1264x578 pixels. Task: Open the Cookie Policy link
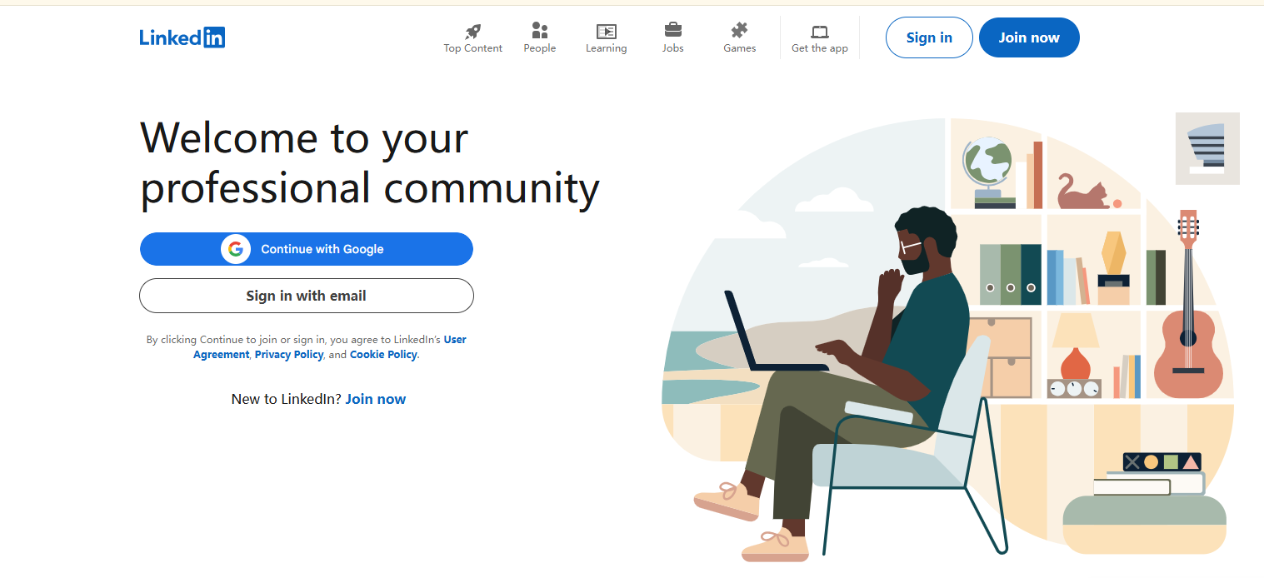click(x=383, y=355)
